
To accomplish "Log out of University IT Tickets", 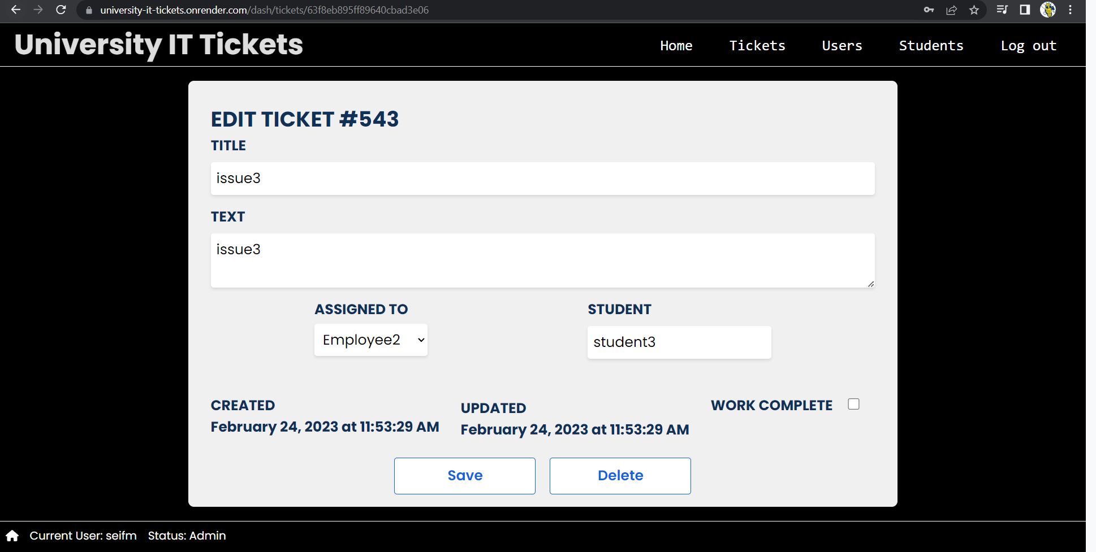I will click(1028, 45).
